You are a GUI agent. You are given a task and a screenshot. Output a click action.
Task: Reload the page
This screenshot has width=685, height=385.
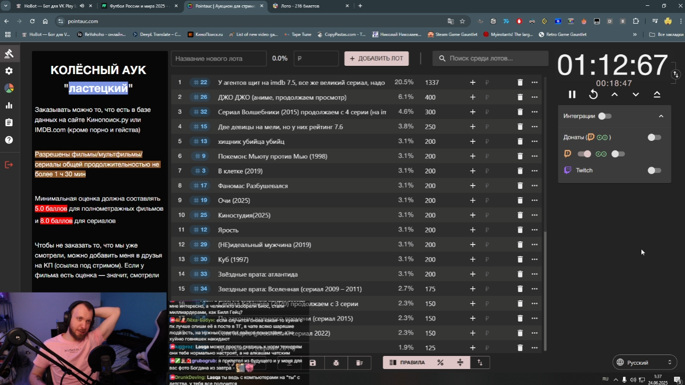point(32,21)
